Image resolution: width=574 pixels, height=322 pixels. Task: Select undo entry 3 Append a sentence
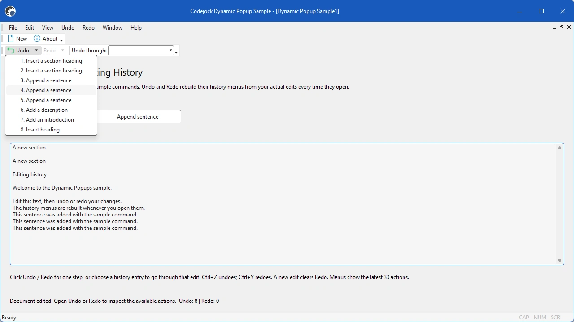click(x=51, y=80)
